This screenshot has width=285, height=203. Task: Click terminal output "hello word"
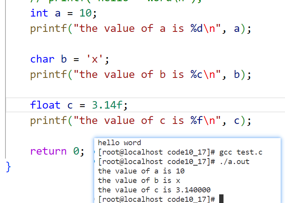point(119,143)
